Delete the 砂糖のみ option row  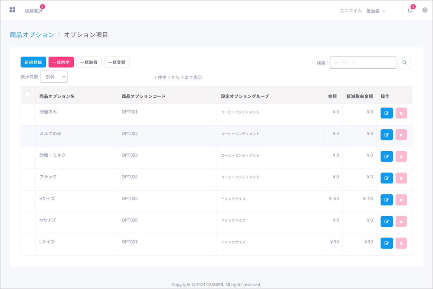[x=401, y=113]
